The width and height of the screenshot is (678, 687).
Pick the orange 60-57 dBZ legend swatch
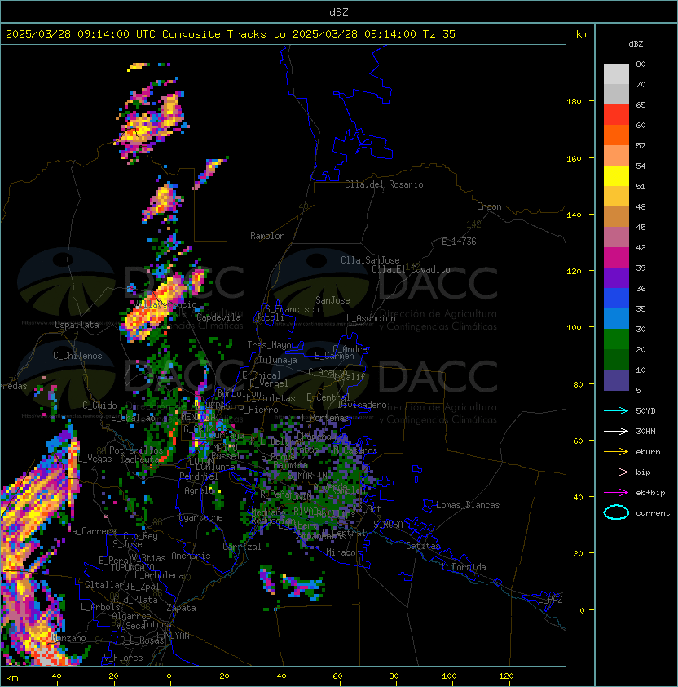pyautogui.click(x=616, y=135)
